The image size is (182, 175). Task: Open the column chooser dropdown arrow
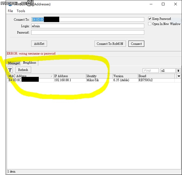pyautogui.click(x=179, y=76)
